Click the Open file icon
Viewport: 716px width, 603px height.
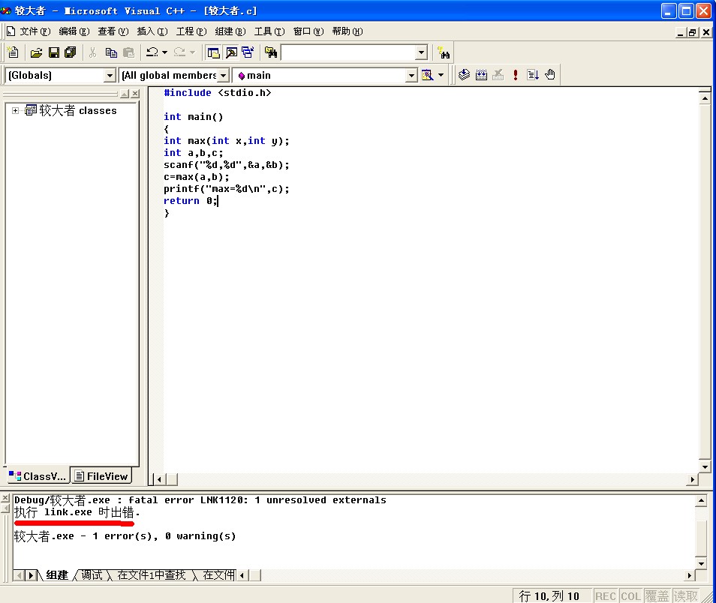point(36,52)
